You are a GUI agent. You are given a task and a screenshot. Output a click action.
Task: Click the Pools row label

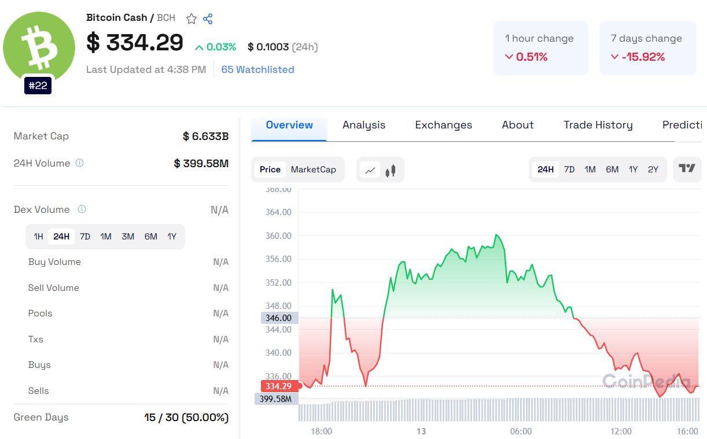(x=40, y=313)
